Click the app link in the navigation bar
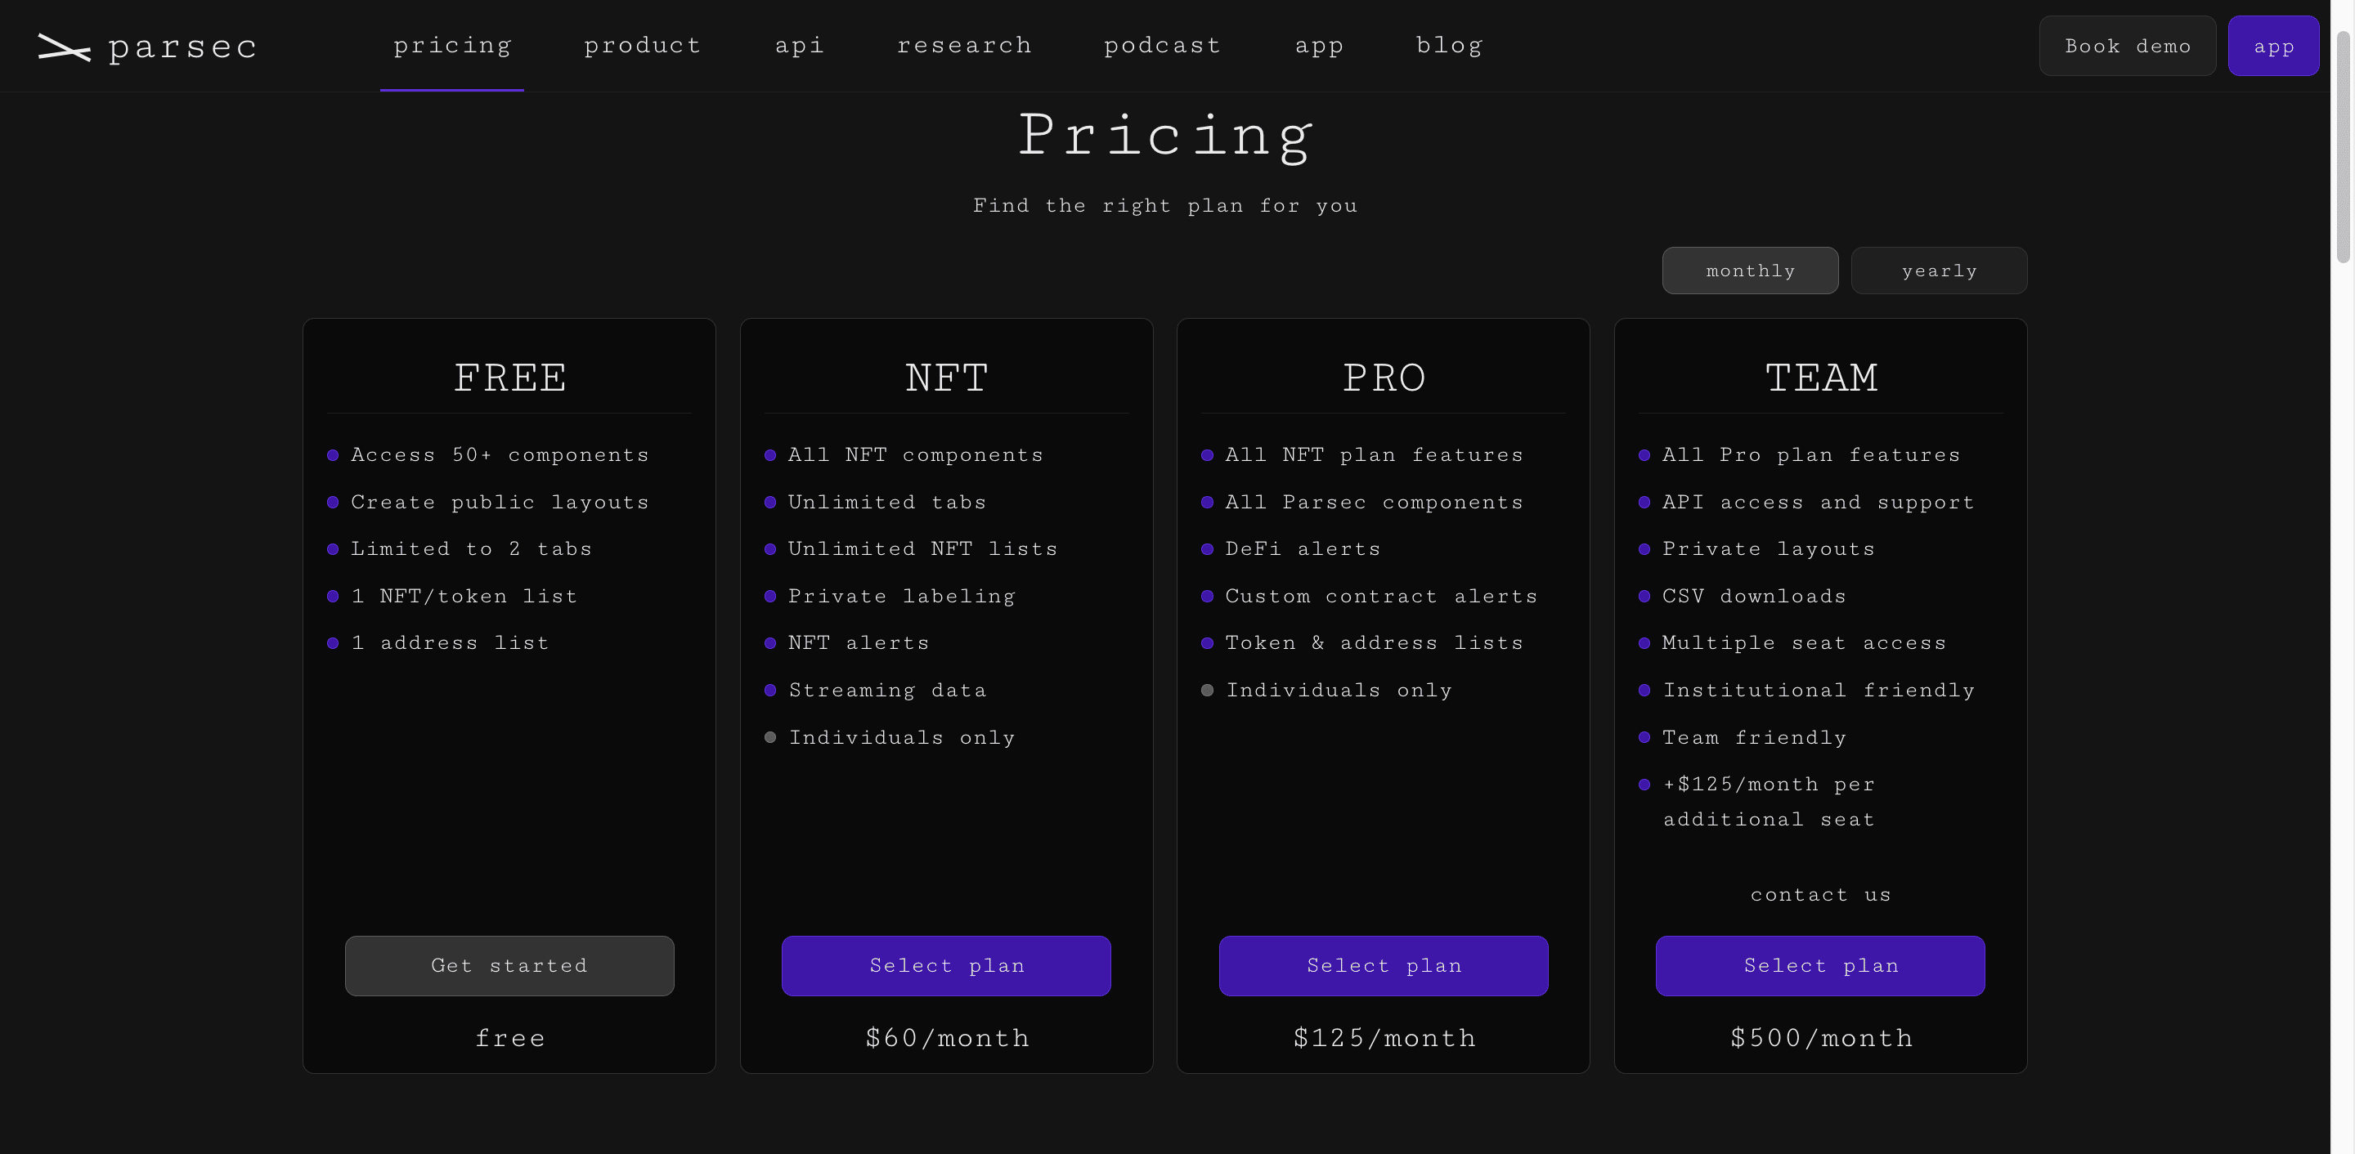This screenshot has height=1154, width=2355. coord(1319,45)
